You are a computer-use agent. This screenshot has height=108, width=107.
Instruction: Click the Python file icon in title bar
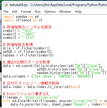tap(6, 5)
